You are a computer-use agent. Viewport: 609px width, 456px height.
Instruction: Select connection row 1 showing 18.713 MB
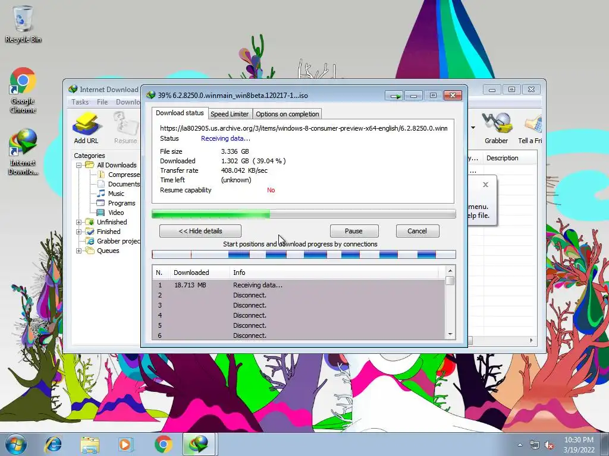(299, 285)
